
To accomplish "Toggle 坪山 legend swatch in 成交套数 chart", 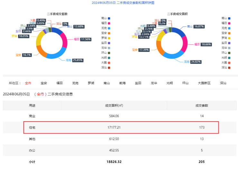I will coord(109,53).
